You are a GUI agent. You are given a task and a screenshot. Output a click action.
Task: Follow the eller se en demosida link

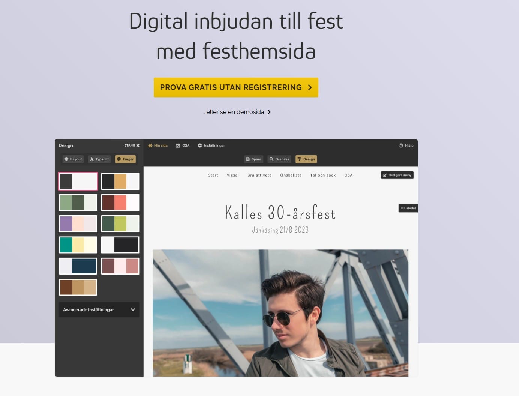[x=236, y=112]
